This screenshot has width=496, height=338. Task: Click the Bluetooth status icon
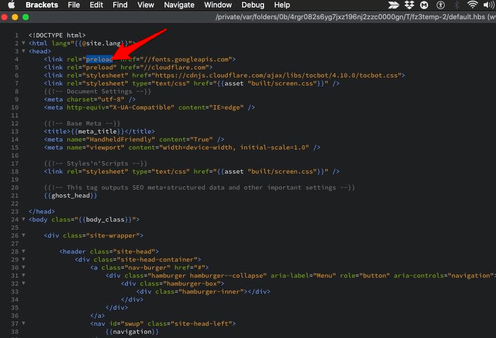(x=456, y=5)
